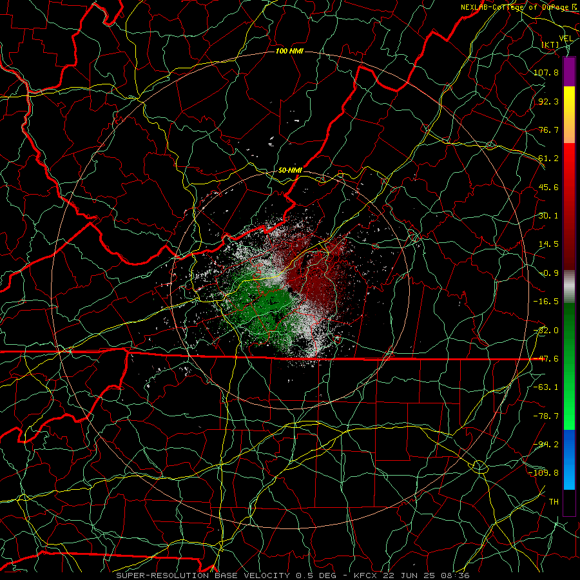Pick the black TH segment of the color bar

[569, 502]
